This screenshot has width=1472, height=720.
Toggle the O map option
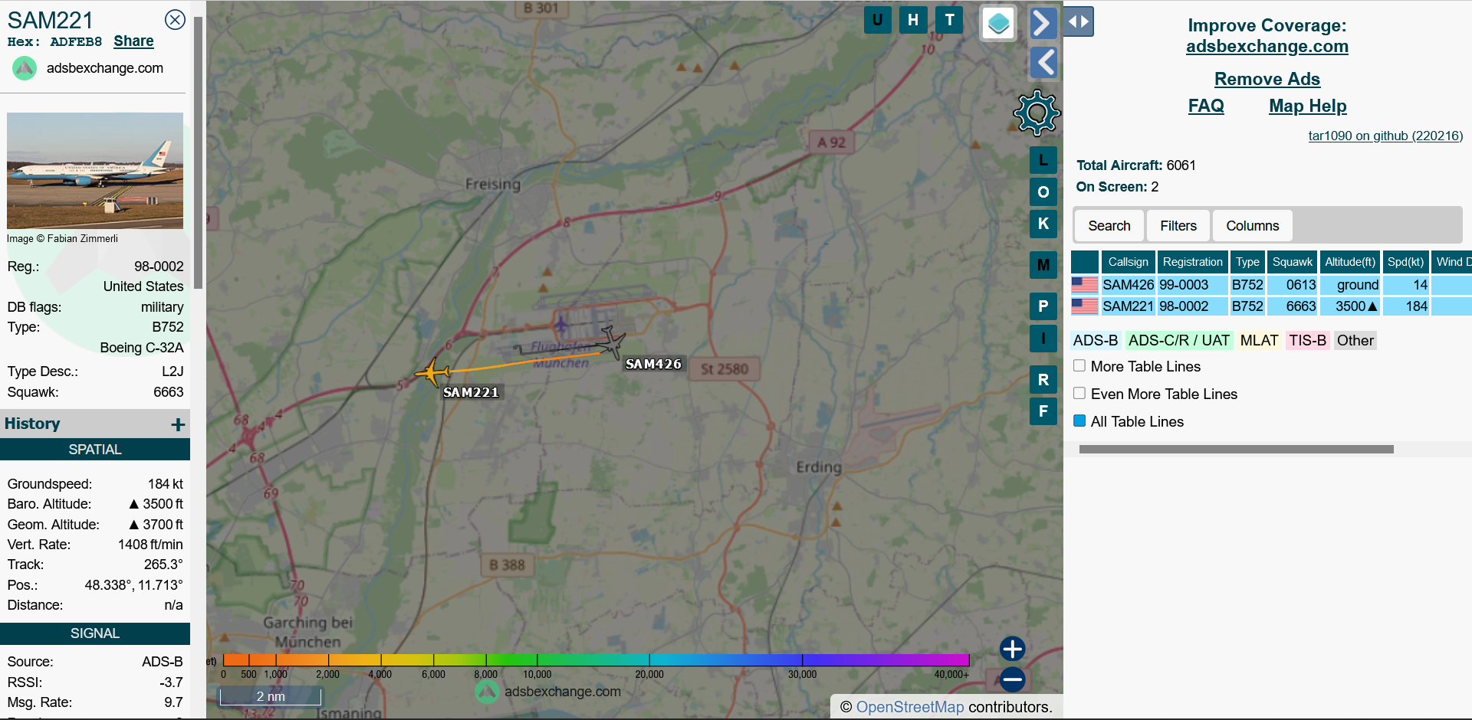coord(1043,192)
